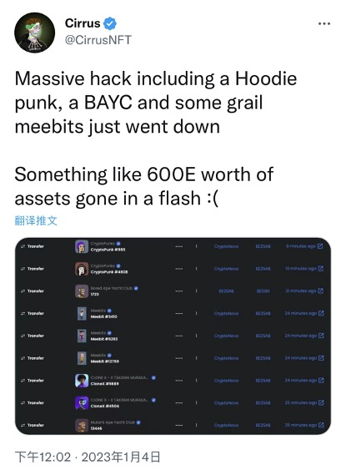This screenshot has width=346, height=475.
Task: Click the first CloneX avatar thumbnail
Action: (x=82, y=381)
